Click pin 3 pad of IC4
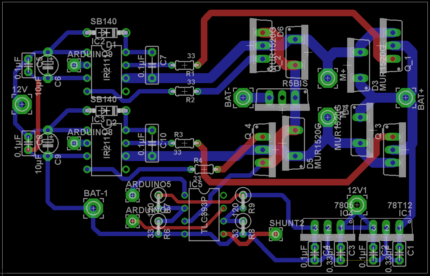This screenshot has height=276, width=430. (315, 228)
